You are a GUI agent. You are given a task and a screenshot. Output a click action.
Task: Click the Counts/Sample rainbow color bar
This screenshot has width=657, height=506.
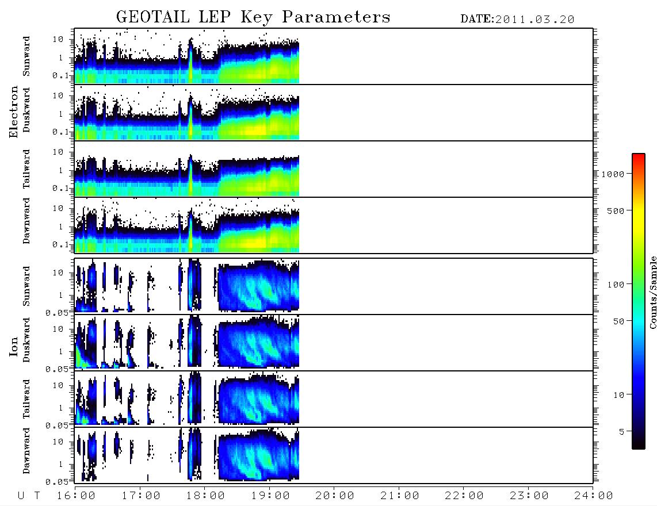click(x=639, y=302)
